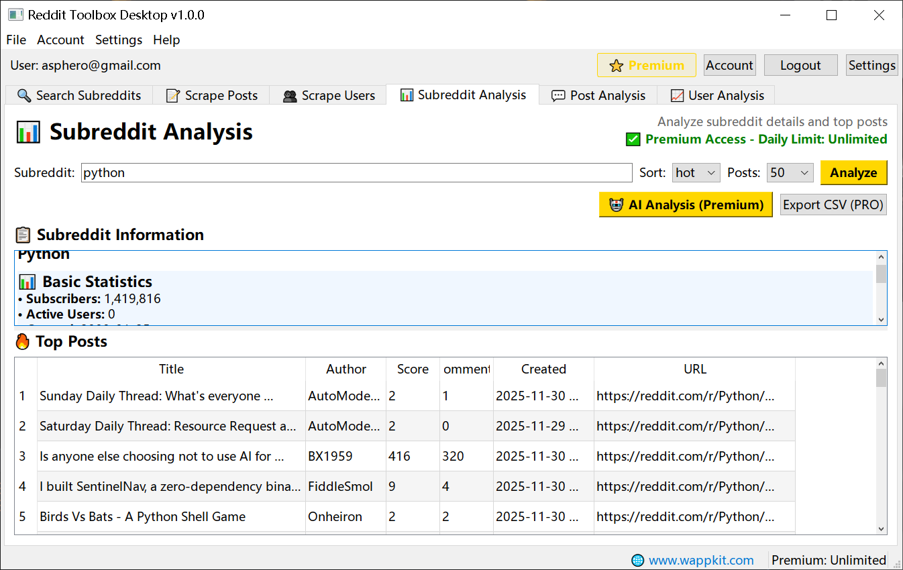Click the Subscribers value 1,419,816
Viewport: 903px width, 570px height.
coord(132,298)
